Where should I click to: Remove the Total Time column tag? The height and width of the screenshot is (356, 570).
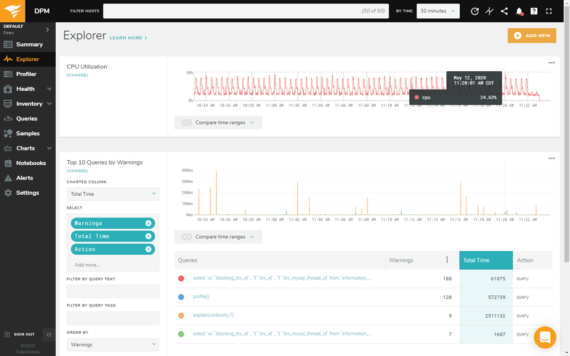(x=148, y=236)
